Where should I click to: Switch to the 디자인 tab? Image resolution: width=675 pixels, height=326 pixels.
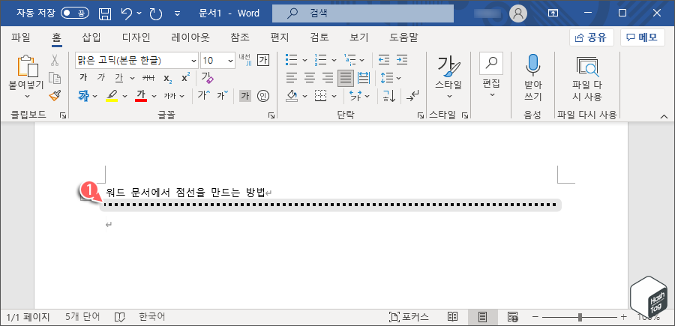pyautogui.click(x=136, y=38)
